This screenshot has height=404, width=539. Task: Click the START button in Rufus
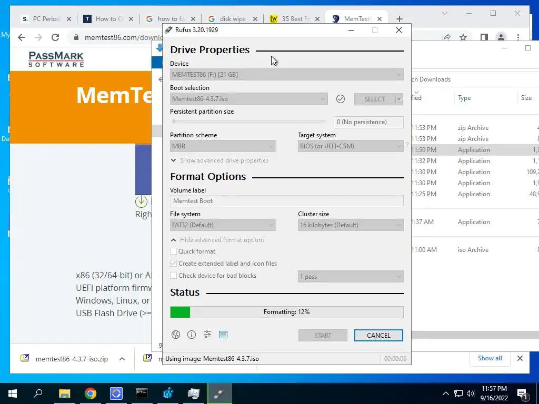click(x=323, y=335)
